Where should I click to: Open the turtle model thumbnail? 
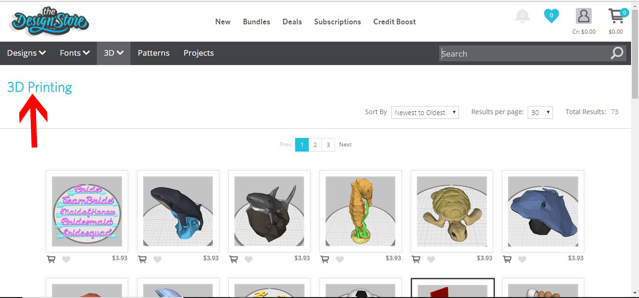(452, 211)
